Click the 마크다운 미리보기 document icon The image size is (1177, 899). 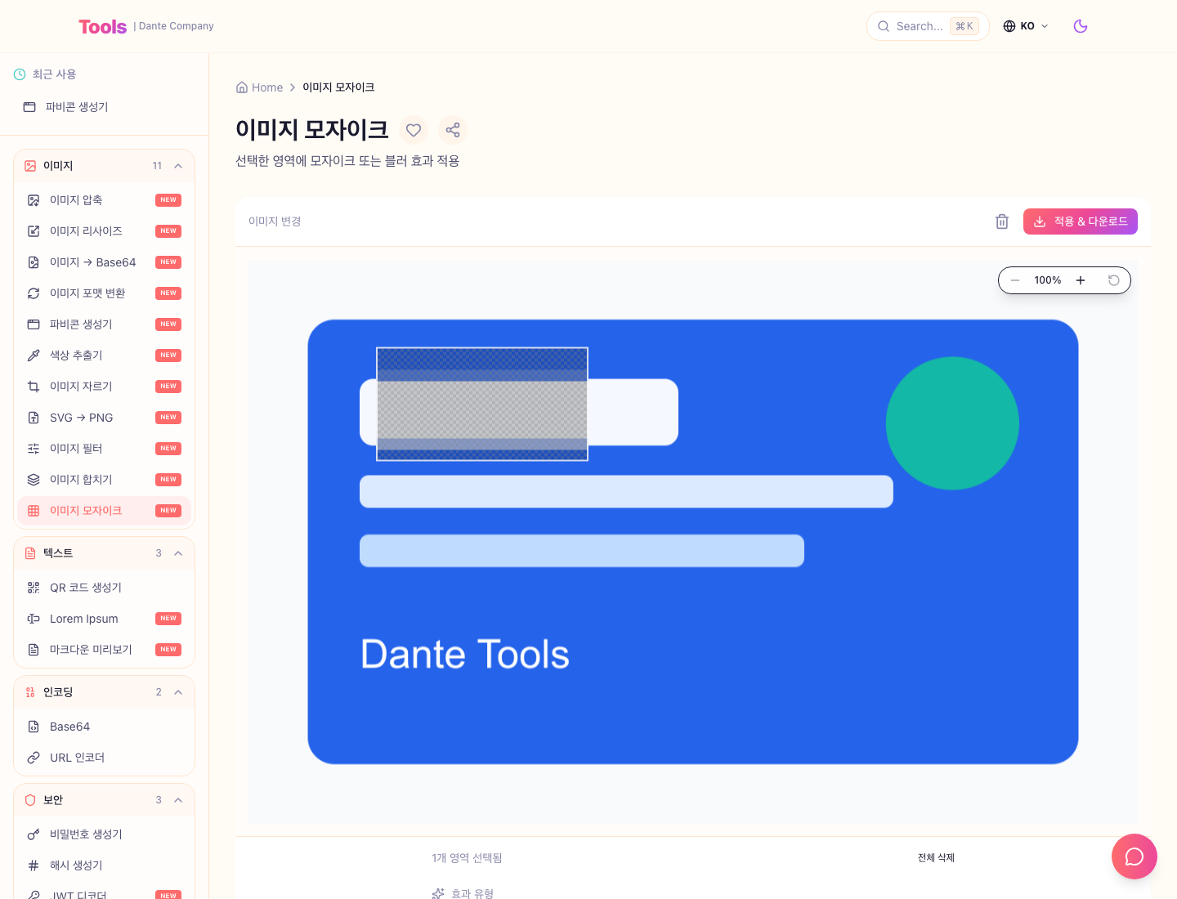34,650
